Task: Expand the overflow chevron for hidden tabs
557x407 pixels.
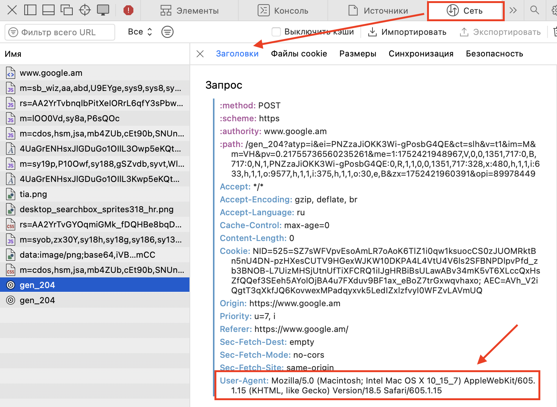Action: (514, 10)
